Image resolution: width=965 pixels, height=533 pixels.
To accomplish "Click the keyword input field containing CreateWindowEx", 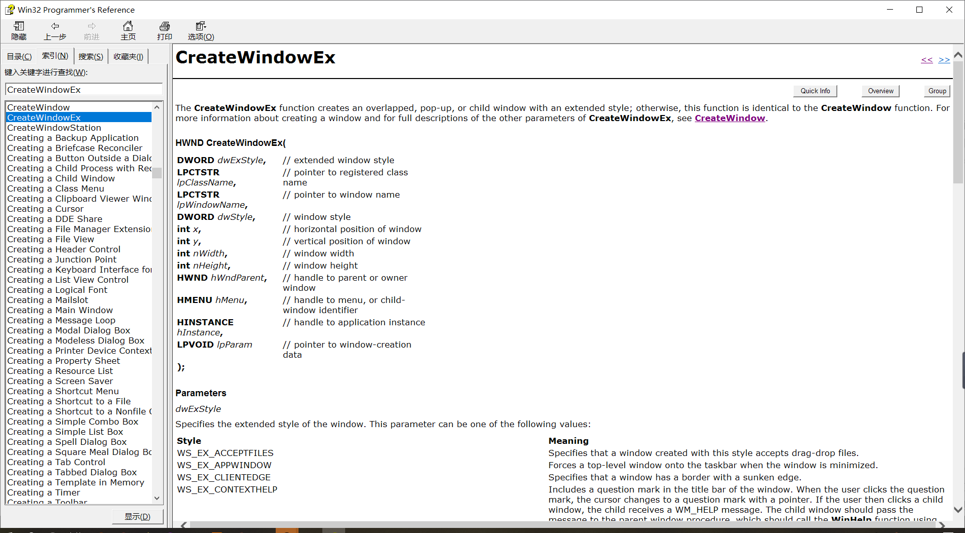I will tap(84, 90).
